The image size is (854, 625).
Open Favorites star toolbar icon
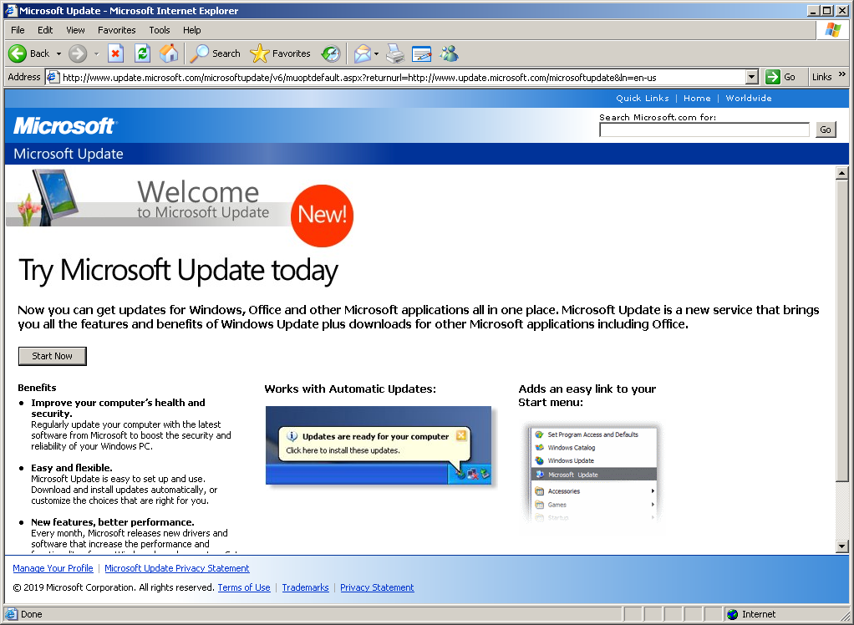[259, 53]
